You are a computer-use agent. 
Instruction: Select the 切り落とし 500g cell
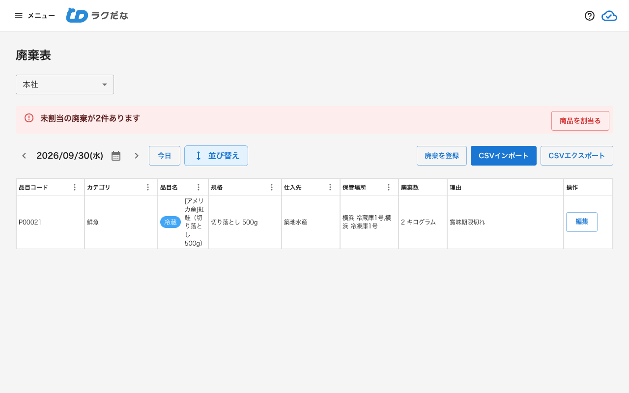coord(245,222)
